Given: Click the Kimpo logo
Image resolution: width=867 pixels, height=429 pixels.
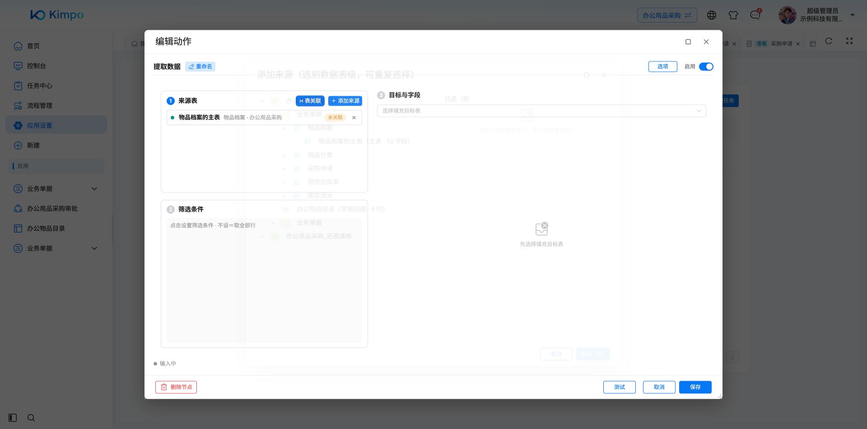Looking at the screenshot, I should (57, 15).
